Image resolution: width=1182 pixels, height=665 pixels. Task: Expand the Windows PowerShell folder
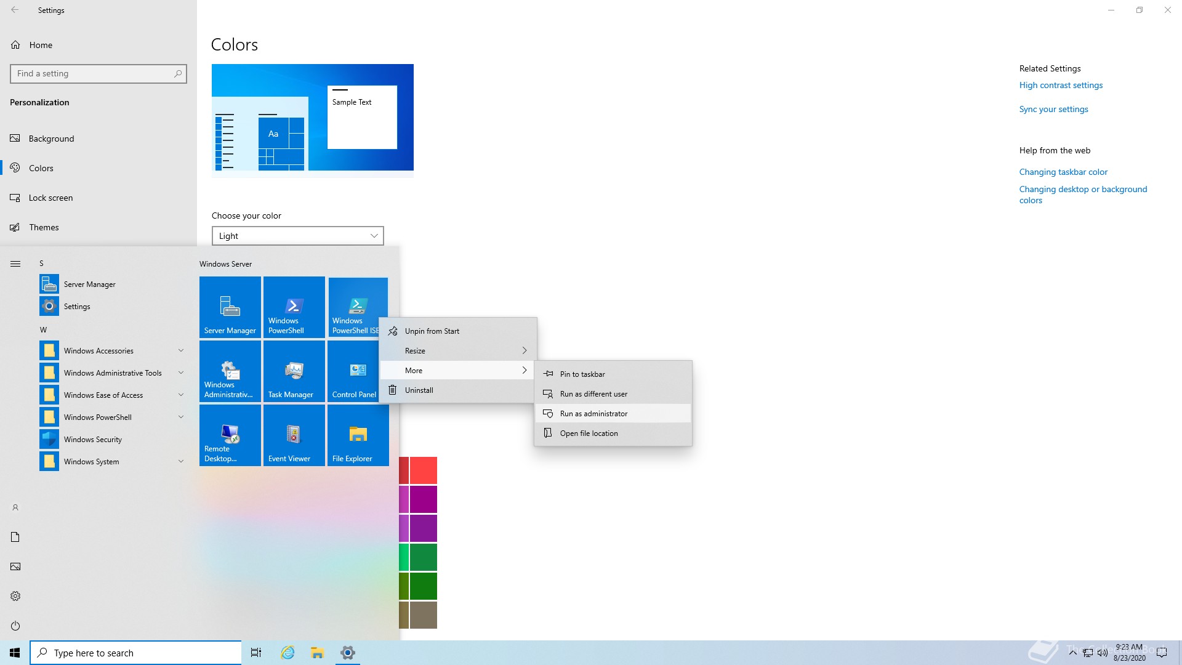point(113,417)
